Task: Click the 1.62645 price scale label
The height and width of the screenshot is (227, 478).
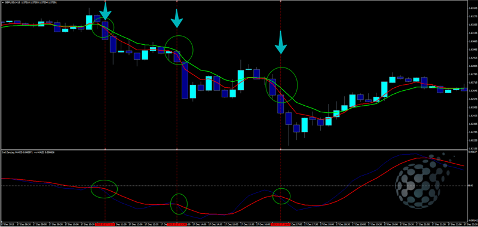Action: (473, 91)
